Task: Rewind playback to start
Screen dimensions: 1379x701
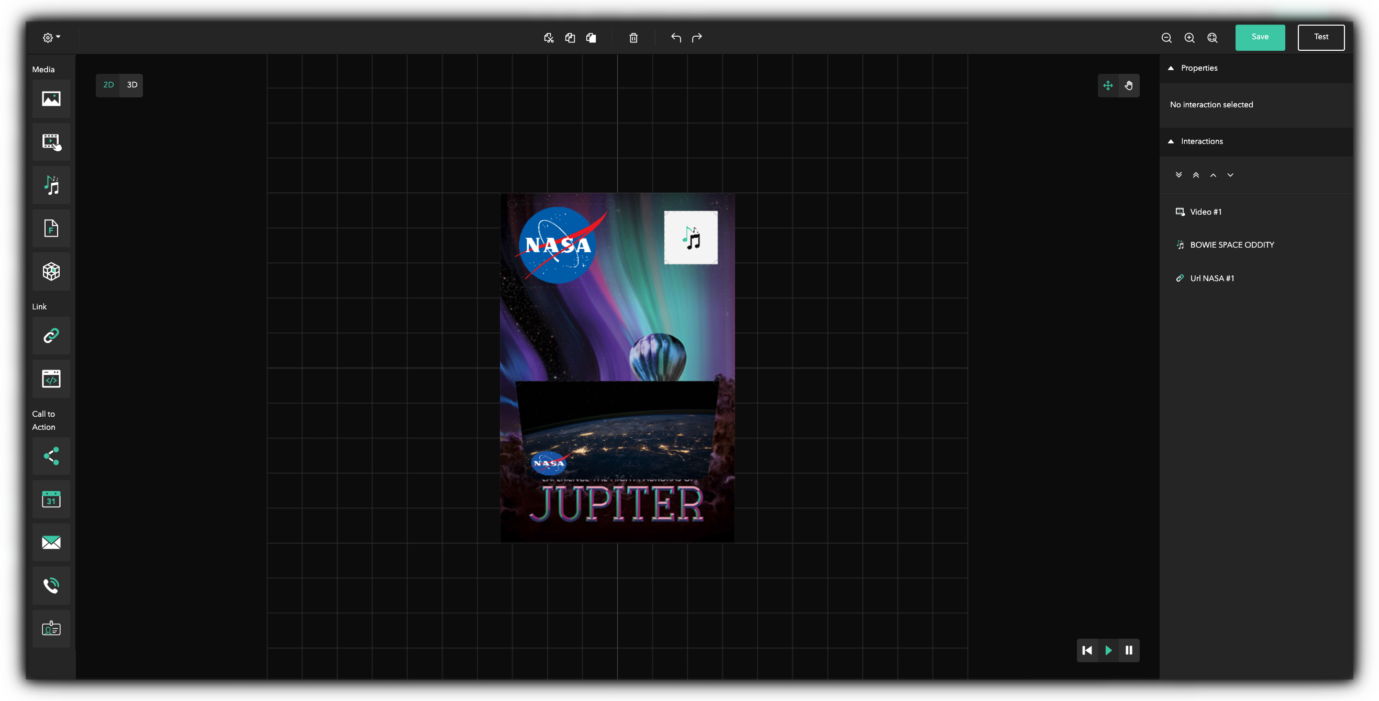Action: pyautogui.click(x=1087, y=650)
